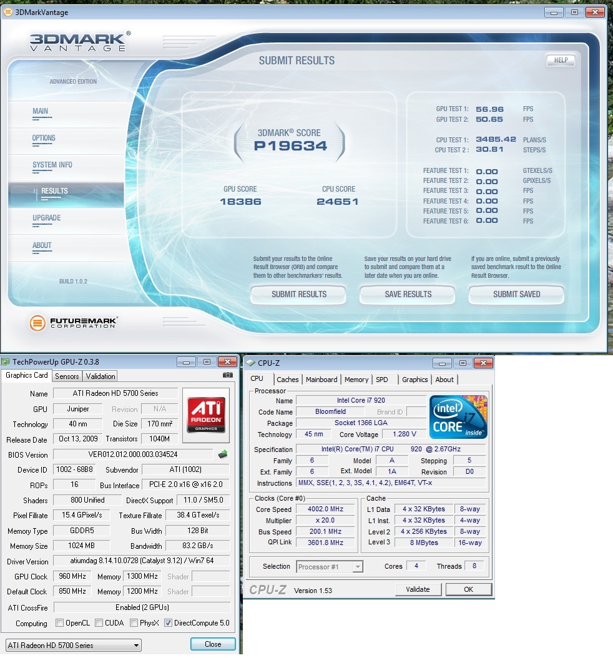Click the SUBMIT SAVED button
The width and height of the screenshot is (613, 658).
tap(516, 294)
